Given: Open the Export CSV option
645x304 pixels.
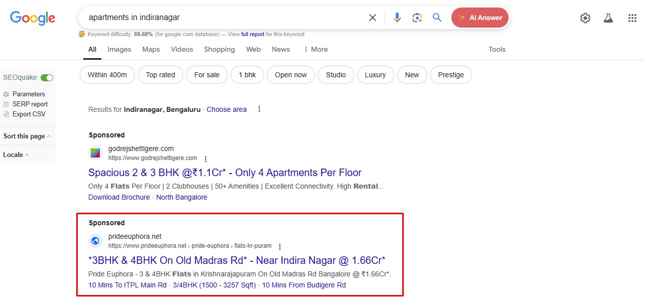Looking at the screenshot, I should pyautogui.click(x=29, y=114).
